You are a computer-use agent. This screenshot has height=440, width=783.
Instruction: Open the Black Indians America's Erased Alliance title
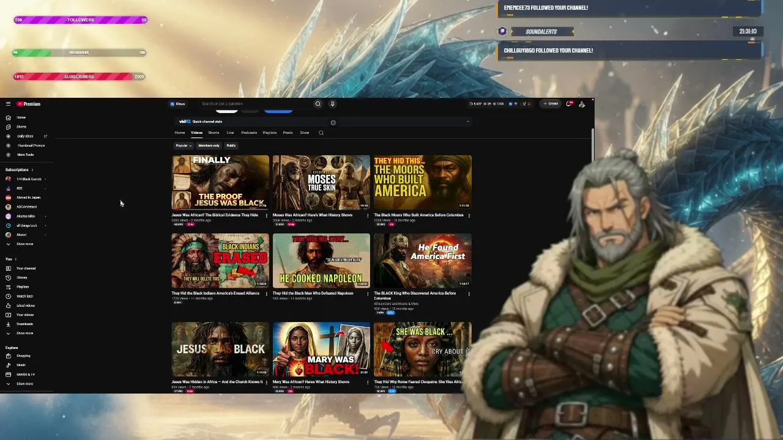(215, 293)
